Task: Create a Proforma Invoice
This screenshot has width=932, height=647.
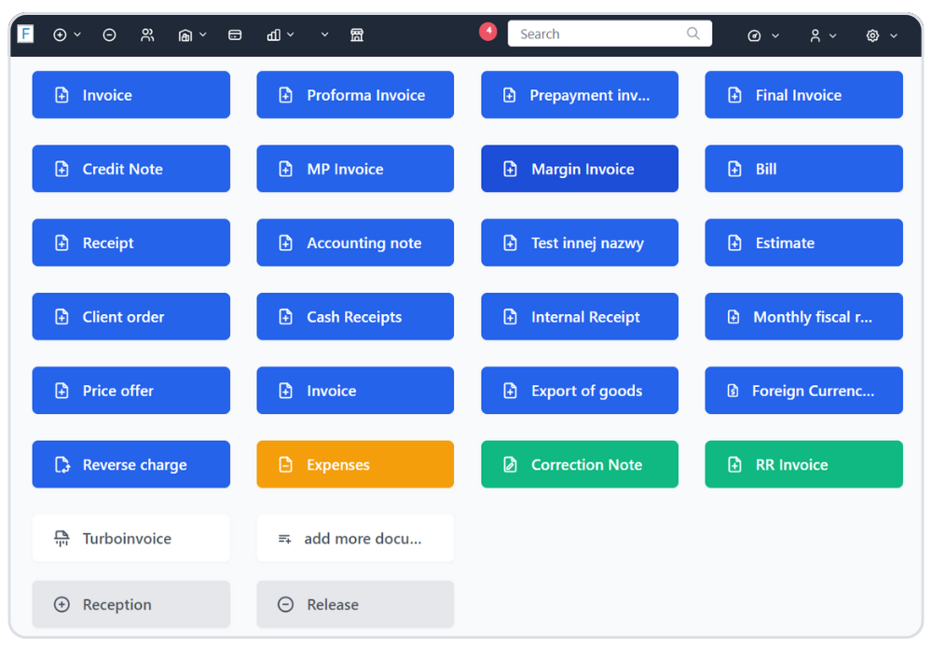Action: pyautogui.click(x=355, y=95)
